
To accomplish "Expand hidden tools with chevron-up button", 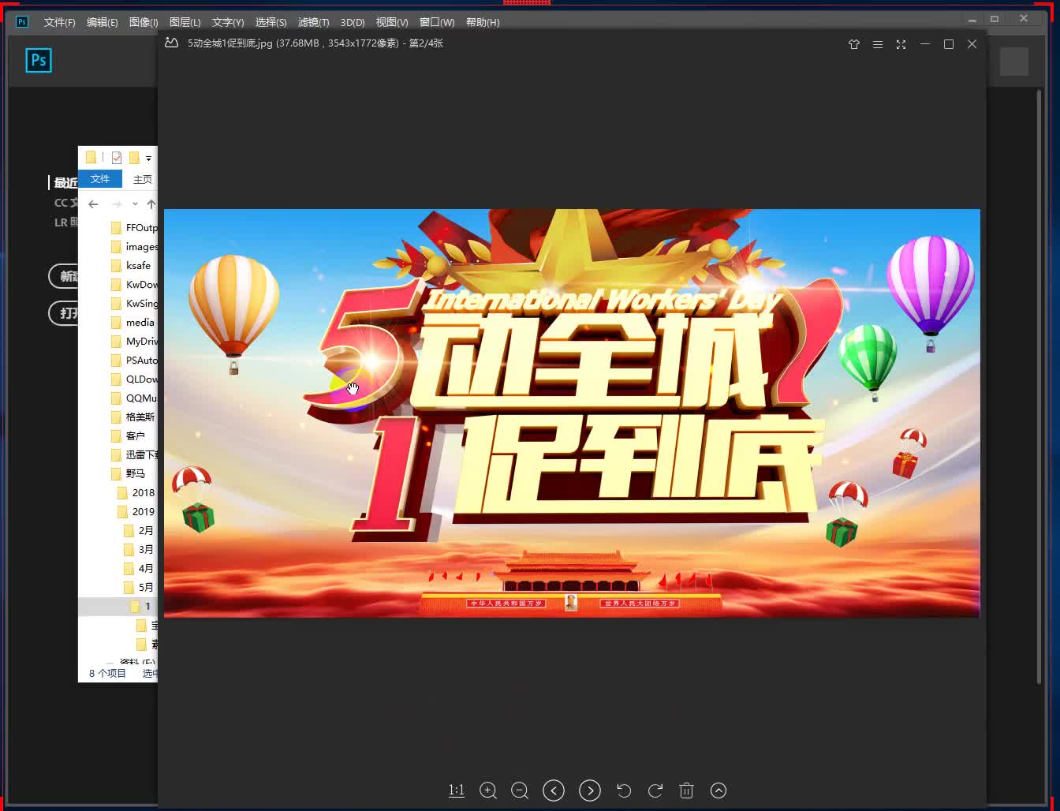I will (718, 790).
